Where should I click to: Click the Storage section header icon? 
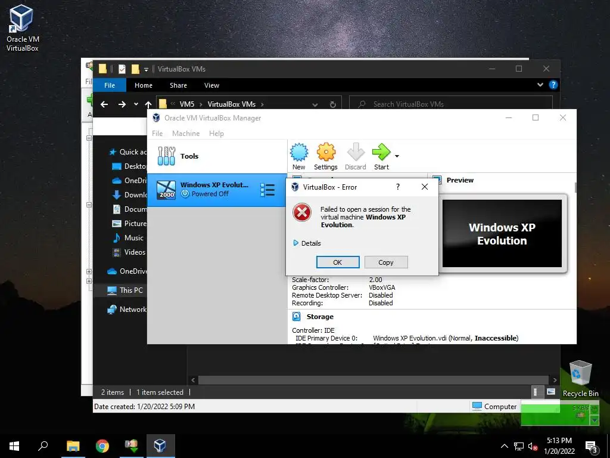click(x=297, y=316)
